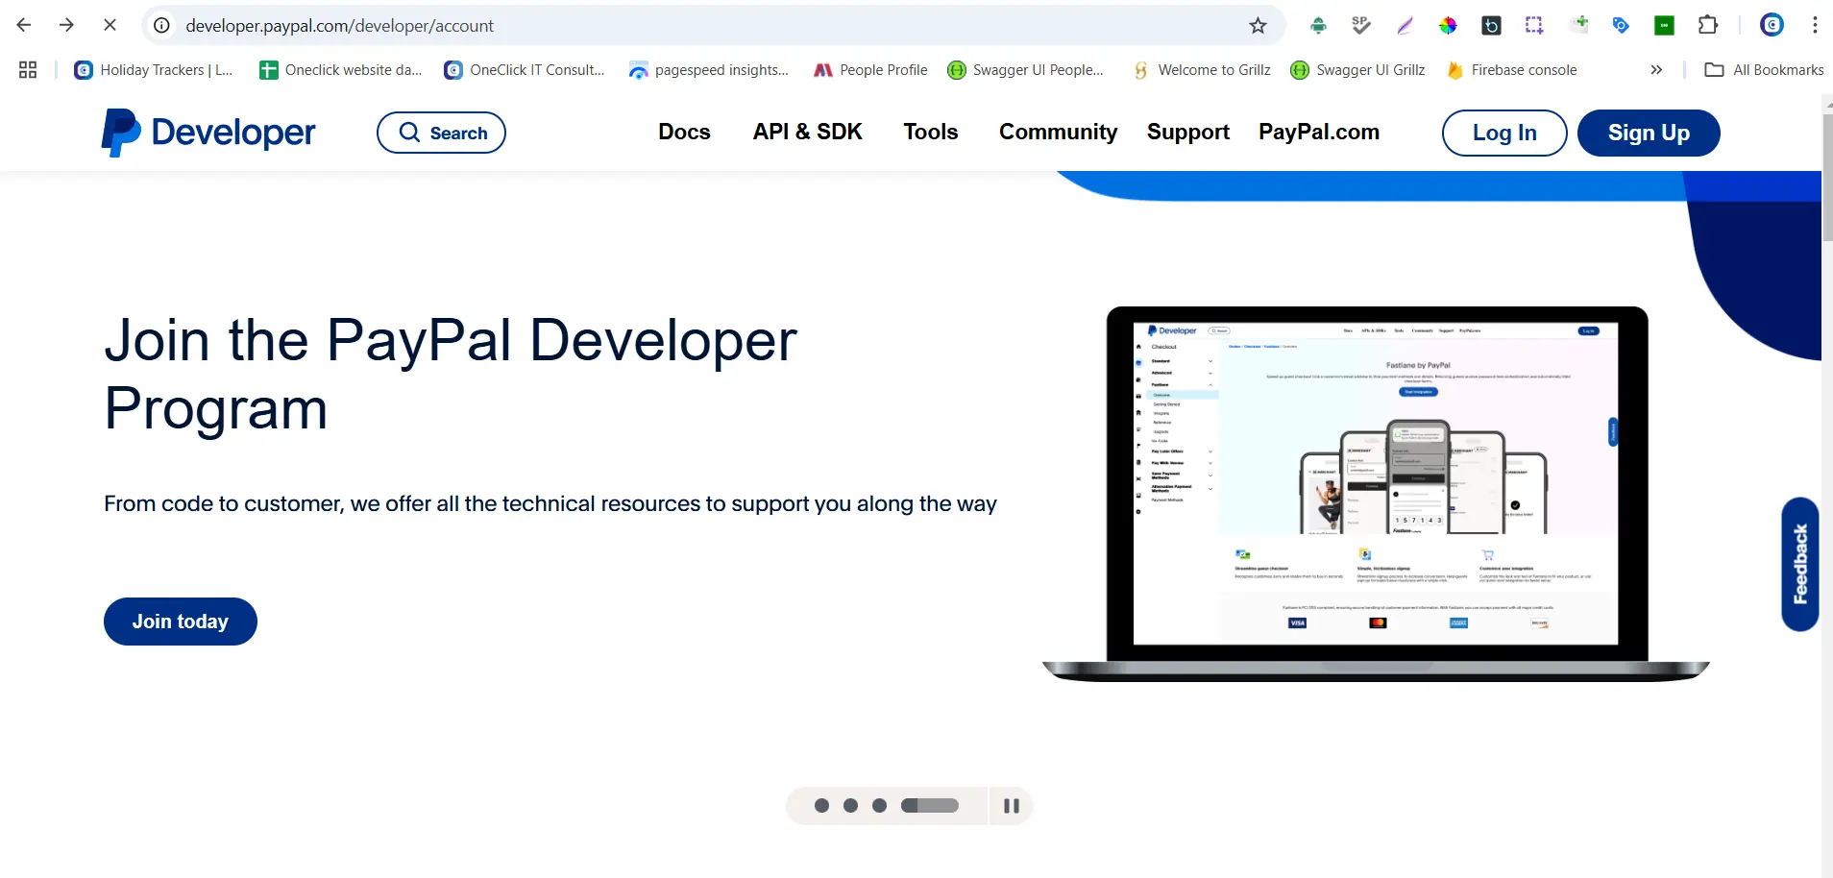This screenshot has width=1833, height=878.
Task: Click the green square extension icon
Action: pos(1664,26)
